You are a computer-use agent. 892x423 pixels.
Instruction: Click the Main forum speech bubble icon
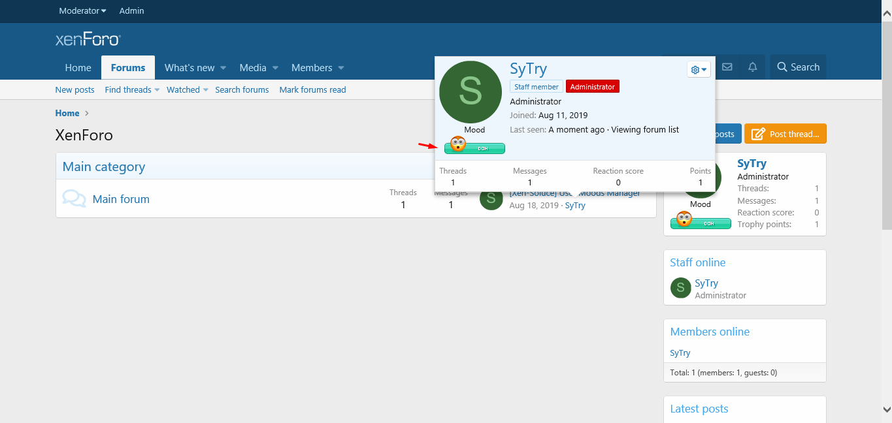tap(74, 199)
